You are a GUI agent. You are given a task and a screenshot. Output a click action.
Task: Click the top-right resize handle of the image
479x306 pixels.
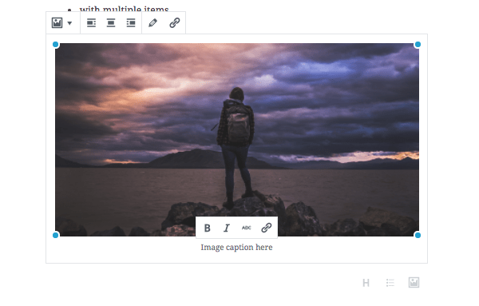[x=418, y=45]
